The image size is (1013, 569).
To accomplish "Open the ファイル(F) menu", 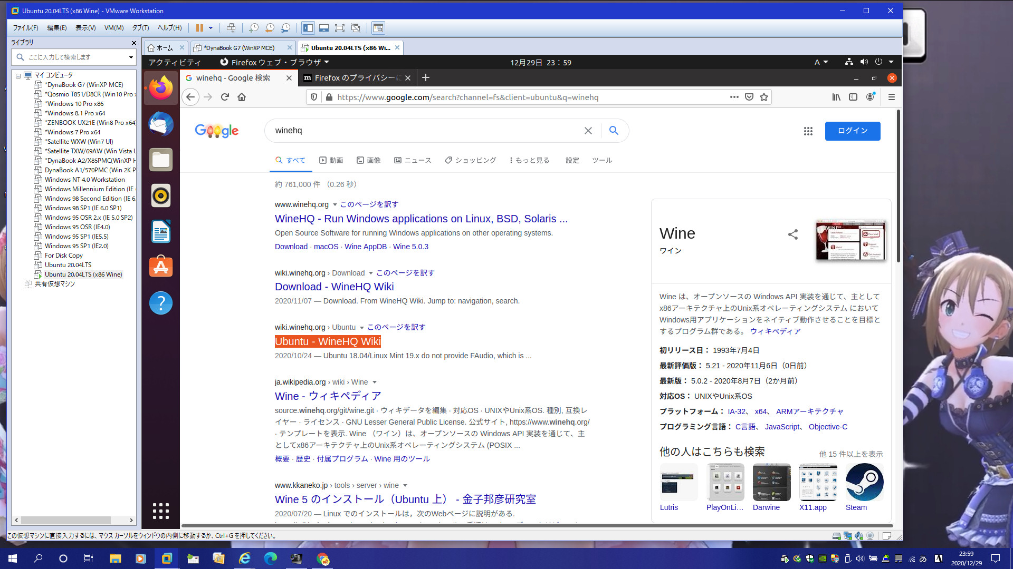I will pyautogui.click(x=25, y=28).
